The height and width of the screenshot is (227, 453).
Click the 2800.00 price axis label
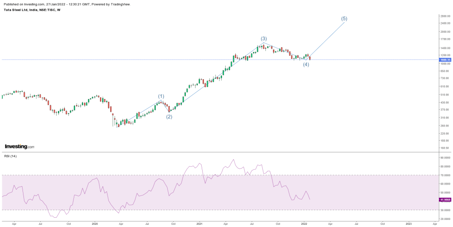coord(444,16)
